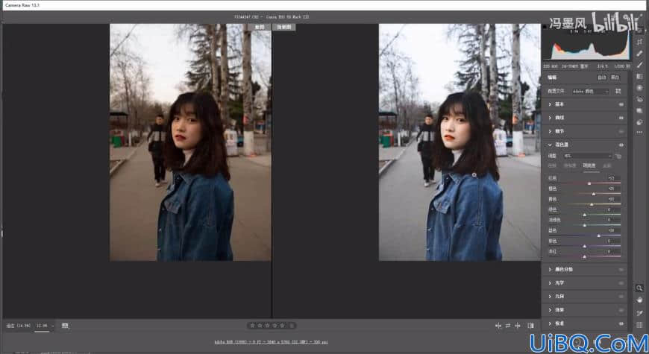Screen dimensions: 649x354
Task: Mark image for deletion trash icon
Action: pyautogui.click(x=292, y=326)
